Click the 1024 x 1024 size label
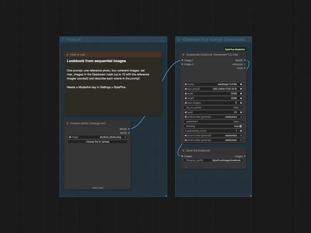This screenshot has width=311, height=233. [x=98, y=188]
